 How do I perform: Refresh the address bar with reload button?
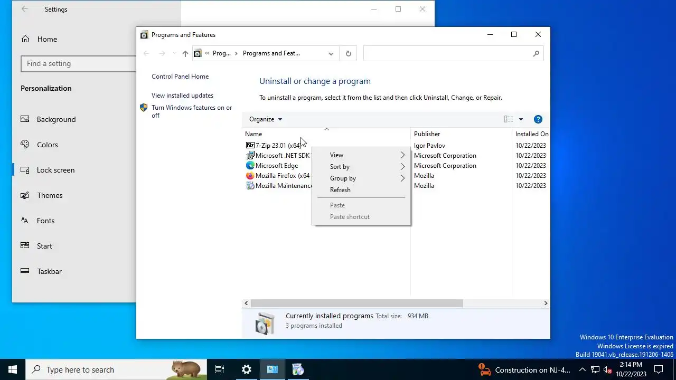coord(348,53)
